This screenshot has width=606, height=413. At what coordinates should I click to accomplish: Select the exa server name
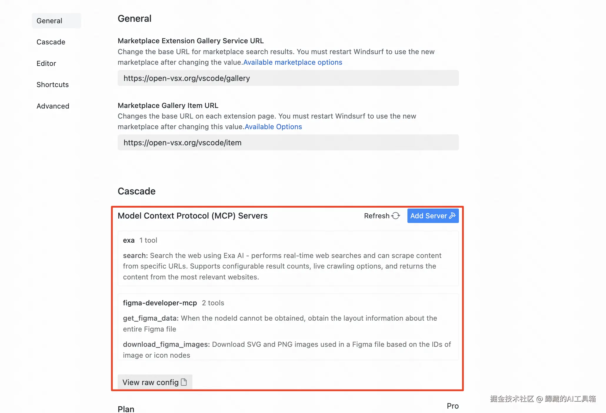[x=129, y=240]
